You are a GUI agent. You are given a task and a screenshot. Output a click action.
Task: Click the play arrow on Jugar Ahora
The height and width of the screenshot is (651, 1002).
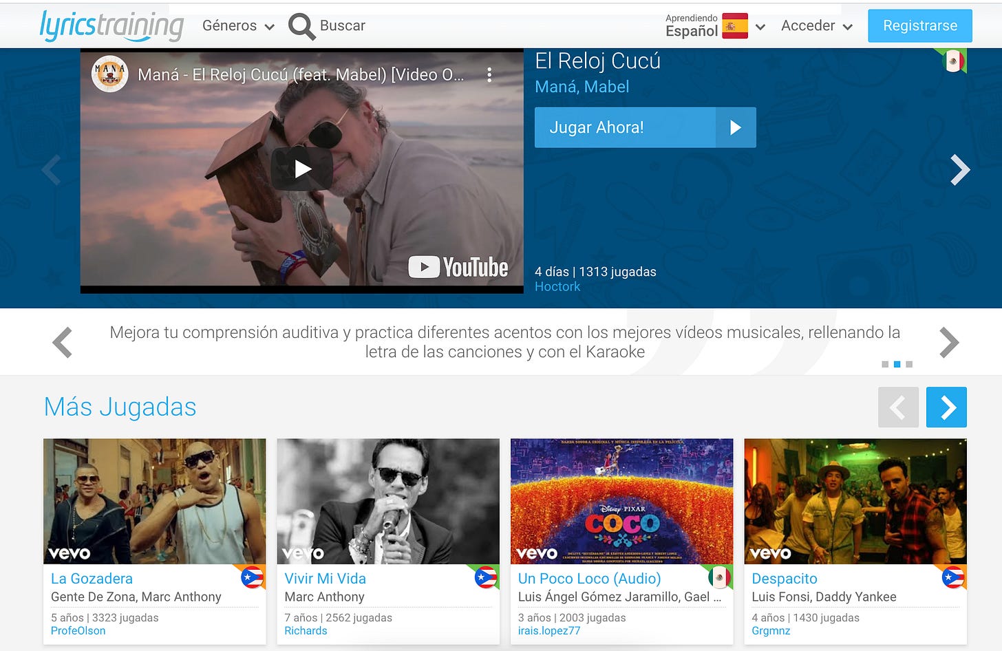(736, 127)
